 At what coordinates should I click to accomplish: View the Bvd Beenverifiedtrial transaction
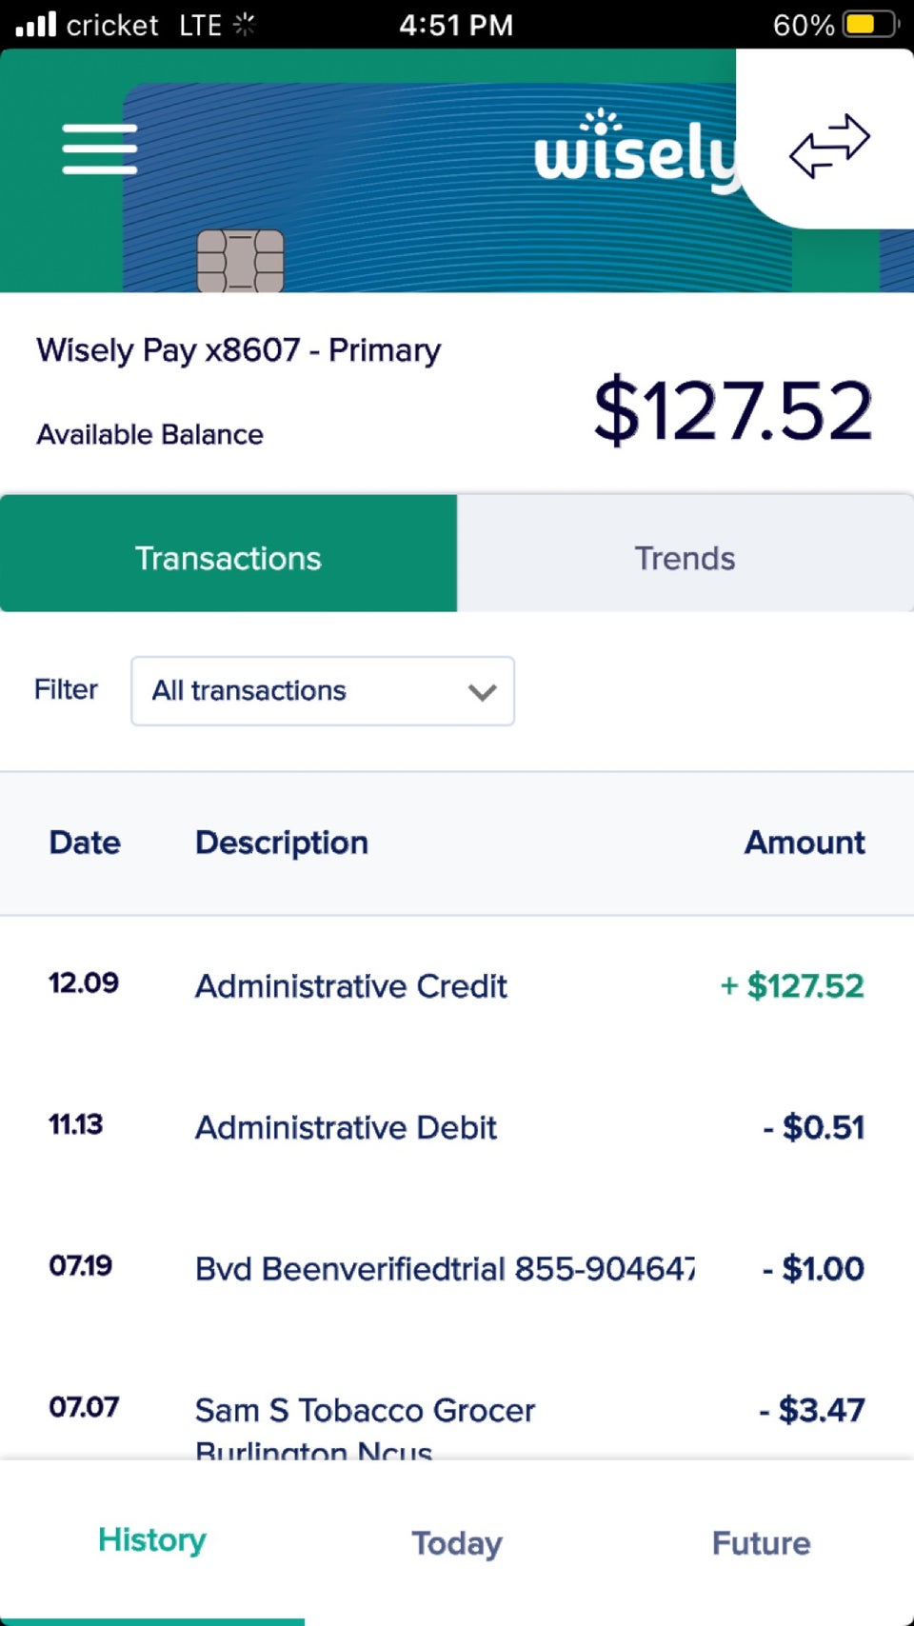[x=445, y=1269]
